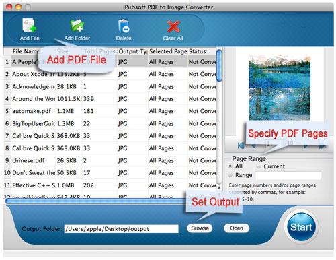The image size is (336, 260).
Task: Go to first page in preview
Action: 241,145
